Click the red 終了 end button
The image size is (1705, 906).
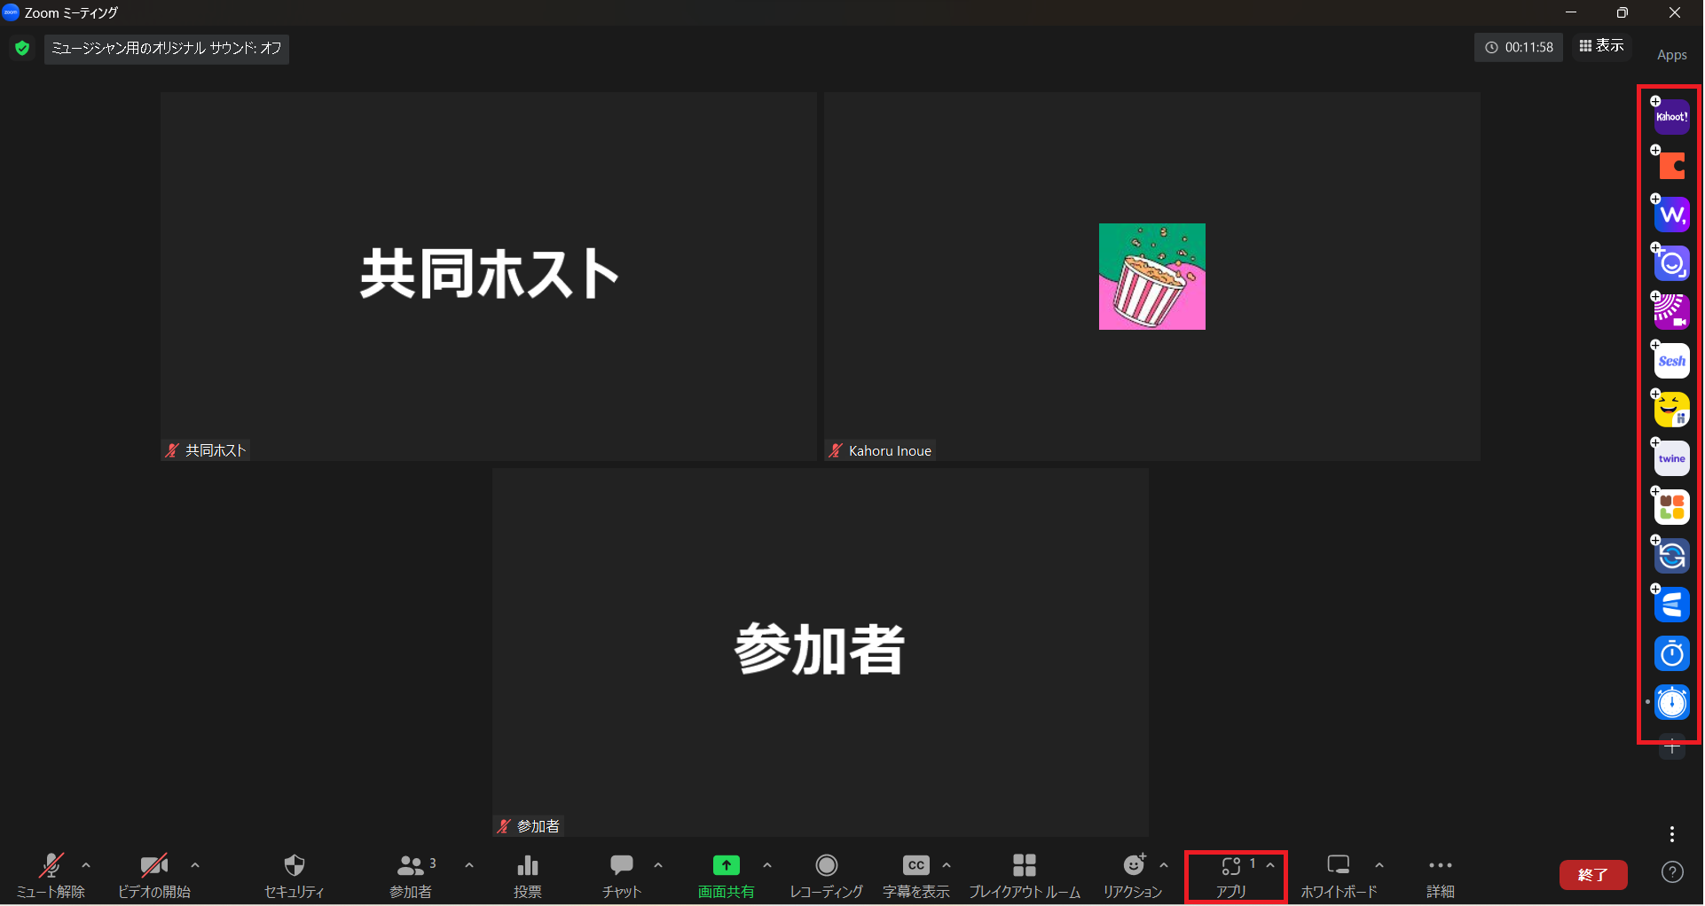tap(1592, 875)
